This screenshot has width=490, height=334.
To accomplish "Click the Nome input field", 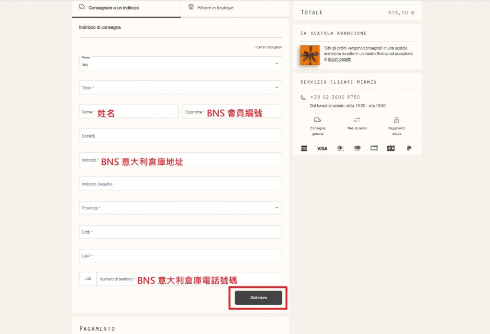I will click(128, 112).
